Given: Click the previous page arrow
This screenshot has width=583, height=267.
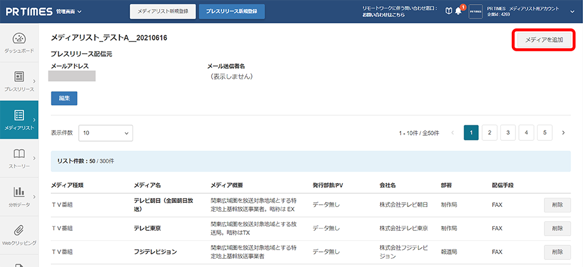Looking at the screenshot, I should (452, 132).
